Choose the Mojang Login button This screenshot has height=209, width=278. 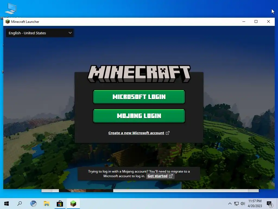pos(139,116)
